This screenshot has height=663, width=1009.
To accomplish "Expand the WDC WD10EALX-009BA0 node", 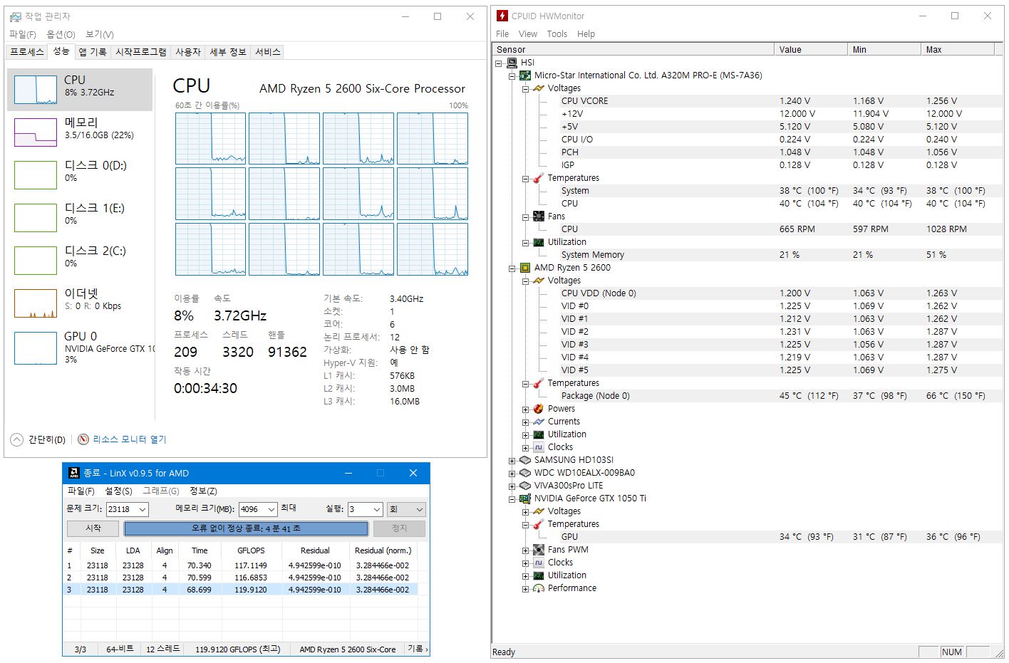I will [512, 474].
